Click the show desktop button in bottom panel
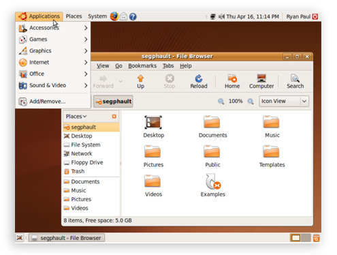Image resolution: width=337 pixels, height=255 pixels. (20, 238)
